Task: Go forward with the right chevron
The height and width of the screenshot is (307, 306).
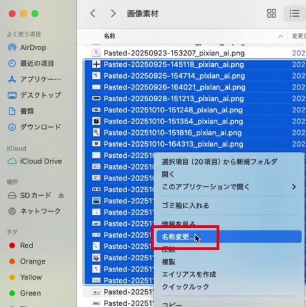Action: coord(113,14)
